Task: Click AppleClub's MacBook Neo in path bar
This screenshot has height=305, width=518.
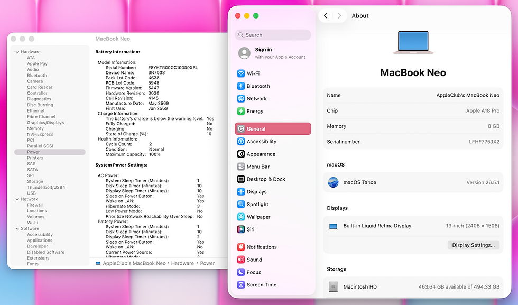Action: 134,263
